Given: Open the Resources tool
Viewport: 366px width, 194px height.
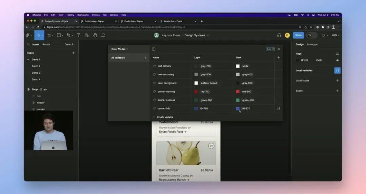Looking at the screenshot, I should [x=87, y=35].
